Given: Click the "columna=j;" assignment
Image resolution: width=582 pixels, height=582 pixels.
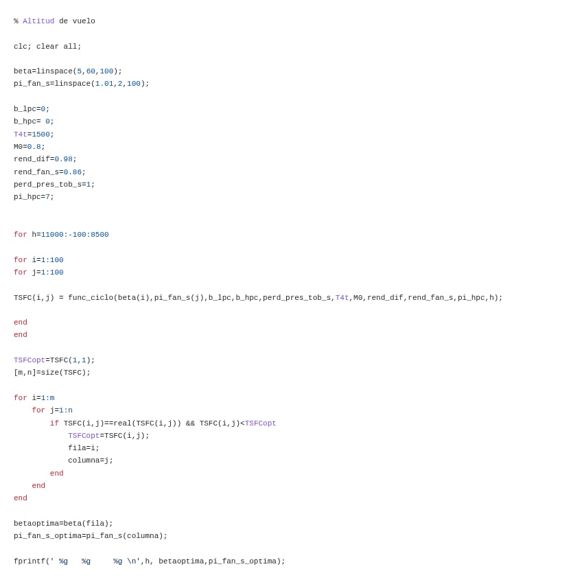Looking at the screenshot, I should [x=91, y=461].
